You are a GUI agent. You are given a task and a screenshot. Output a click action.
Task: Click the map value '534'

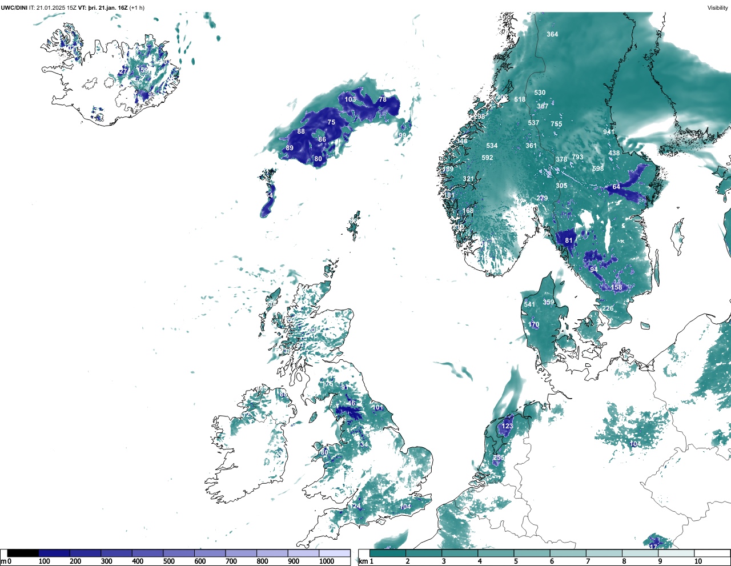pos(492,146)
